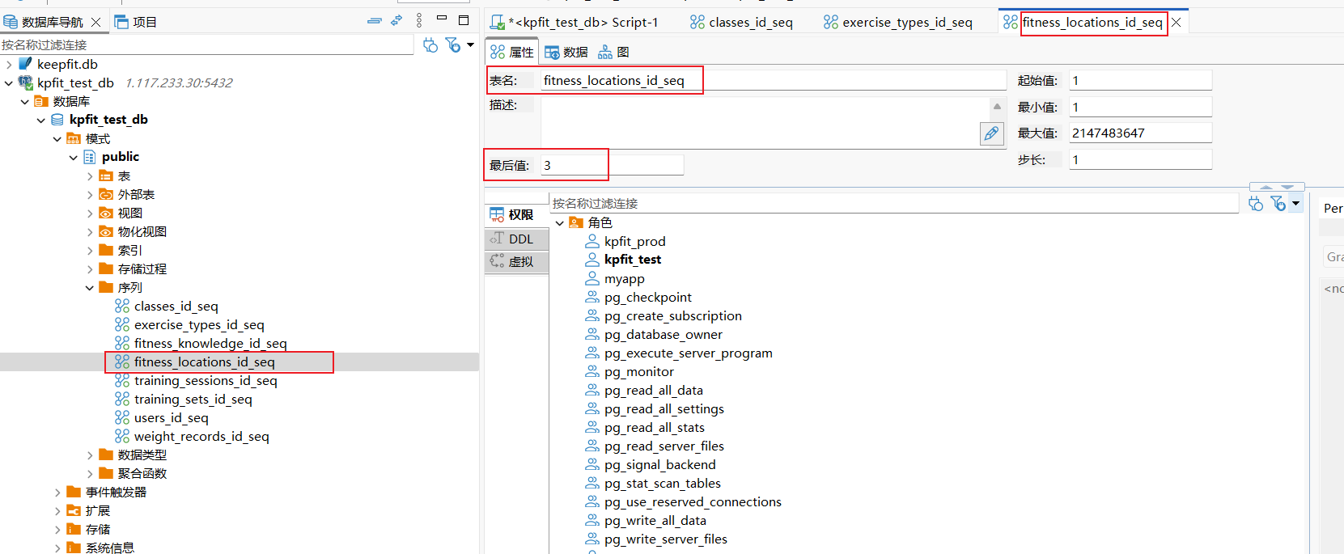Screen dimensions: 1344x554
Task: Click refresh icon in permissions panel
Action: (x=1256, y=204)
